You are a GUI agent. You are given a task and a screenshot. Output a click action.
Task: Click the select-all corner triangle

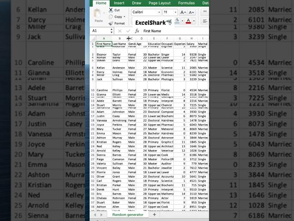click(x=93, y=39)
